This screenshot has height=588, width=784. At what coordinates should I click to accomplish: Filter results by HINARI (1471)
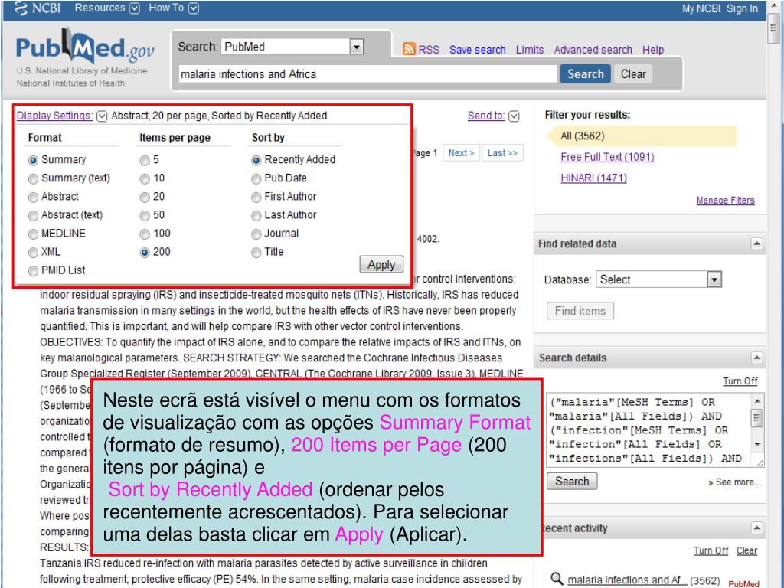593,178
